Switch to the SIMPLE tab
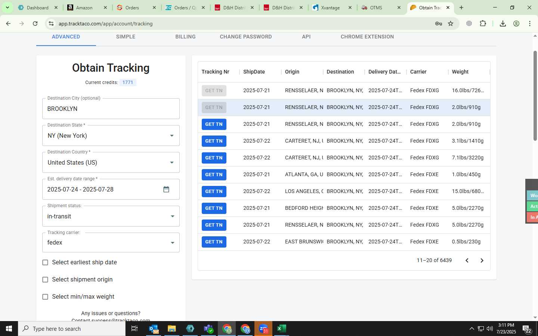Viewport: 538px width, 336px height. pos(126,37)
